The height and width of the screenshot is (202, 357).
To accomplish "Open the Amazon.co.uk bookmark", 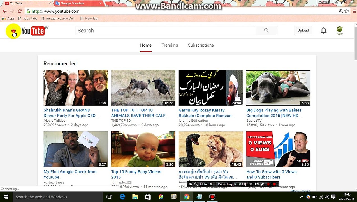I will (x=59, y=18).
